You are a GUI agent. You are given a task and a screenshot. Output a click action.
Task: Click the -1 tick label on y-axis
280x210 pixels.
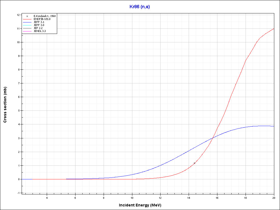18,193
